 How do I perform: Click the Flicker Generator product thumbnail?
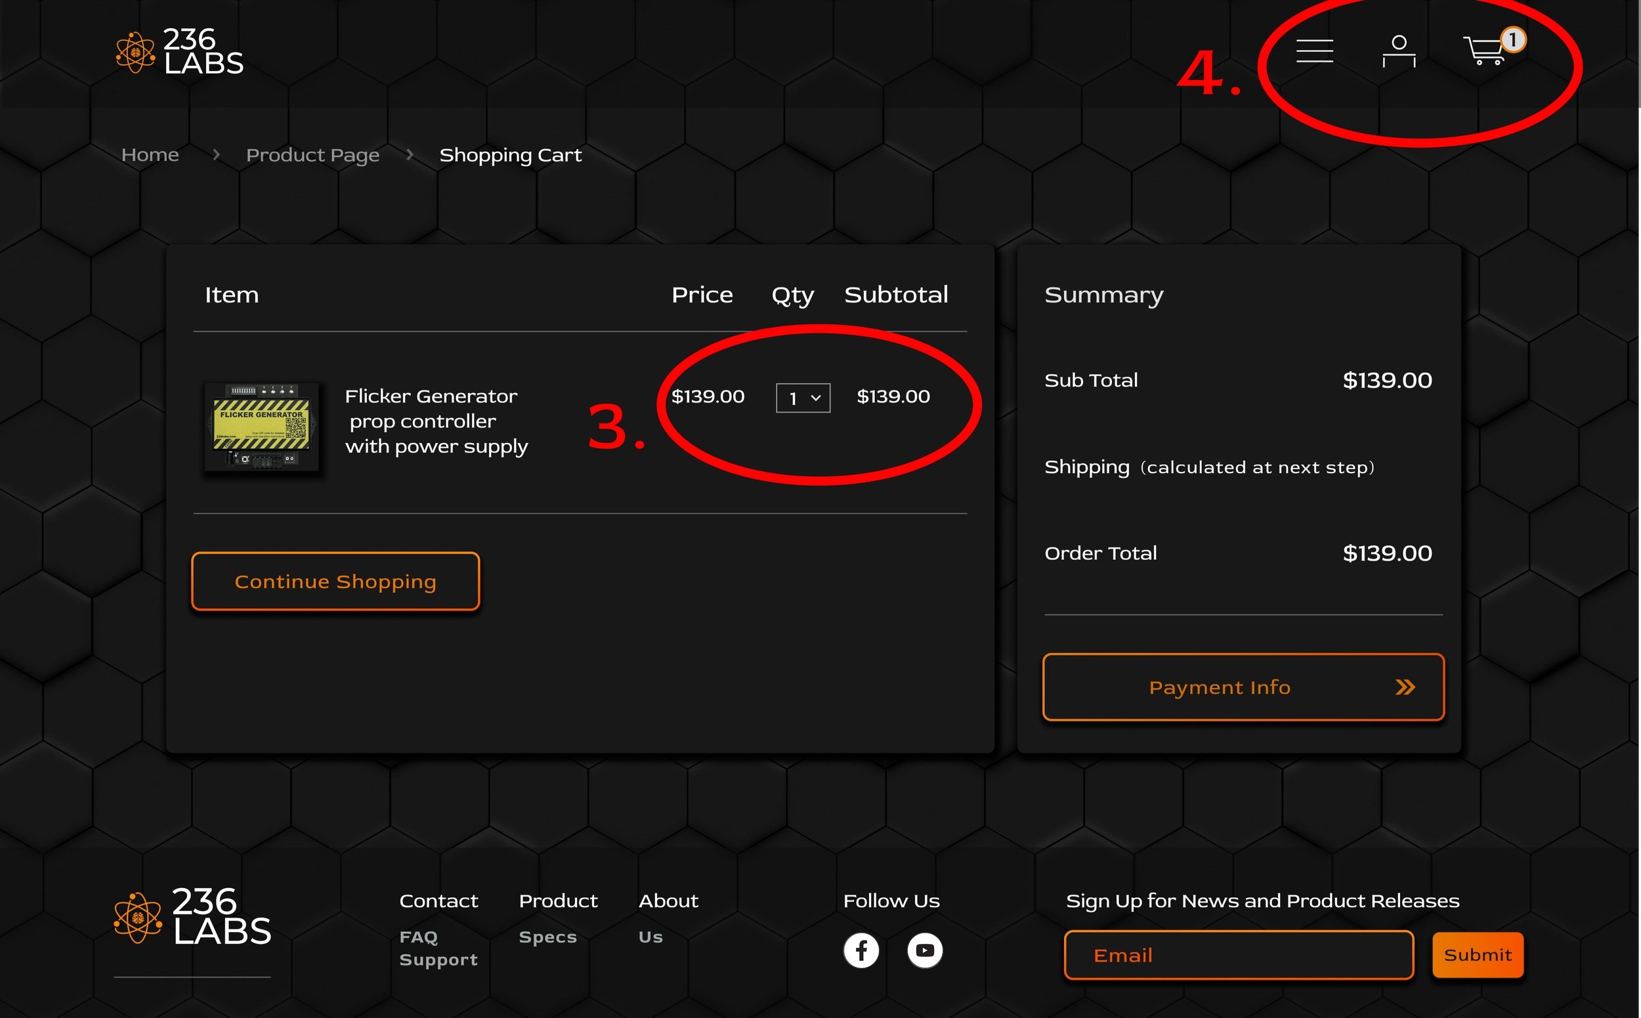[x=262, y=426]
